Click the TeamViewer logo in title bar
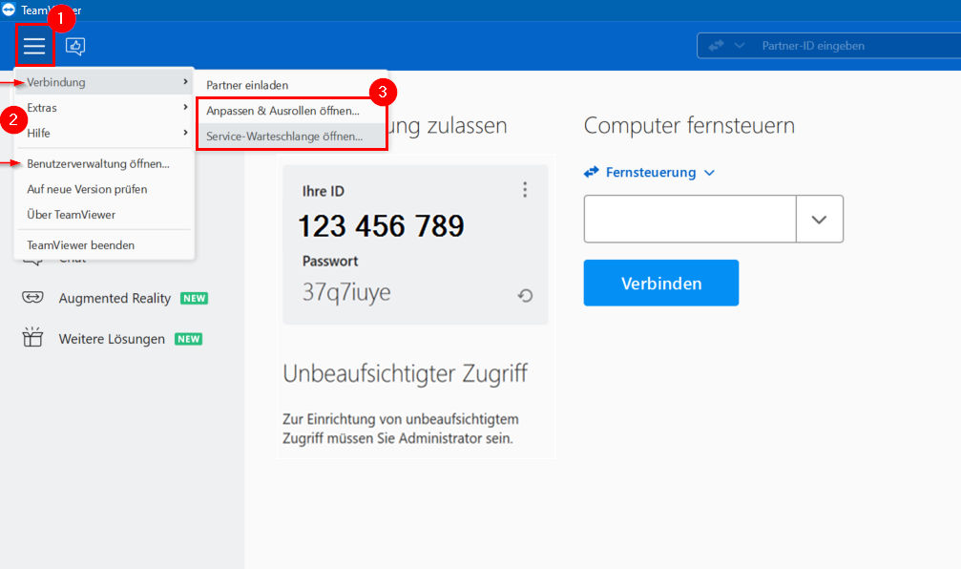Image resolution: width=961 pixels, height=569 pixels. (9, 10)
